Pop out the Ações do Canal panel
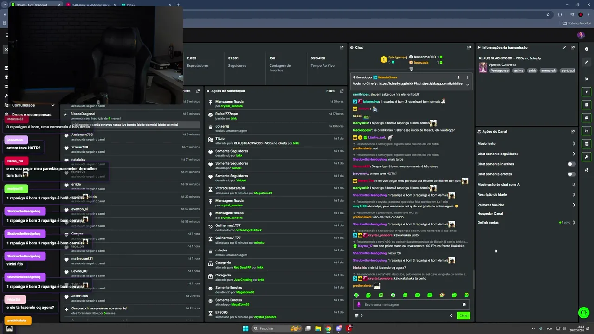The height and width of the screenshot is (334, 594). tap(573, 131)
